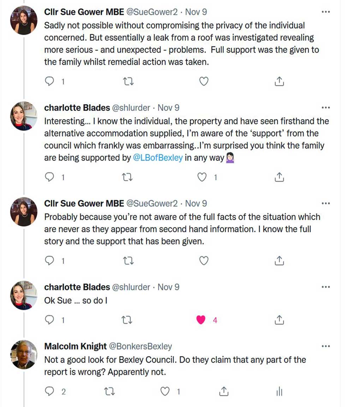The image size is (353, 407).
Task: Like charlotte Blades' 'Interesting...' tweet
Action: click(x=202, y=177)
